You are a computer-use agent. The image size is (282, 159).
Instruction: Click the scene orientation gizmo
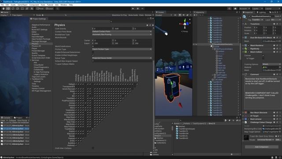pyautogui.click(x=185, y=23)
